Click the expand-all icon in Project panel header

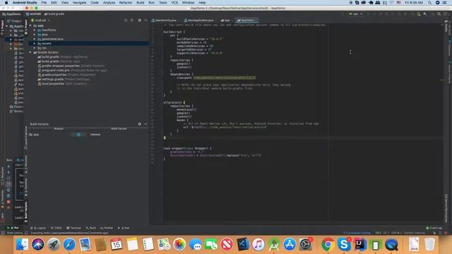click(132, 20)
